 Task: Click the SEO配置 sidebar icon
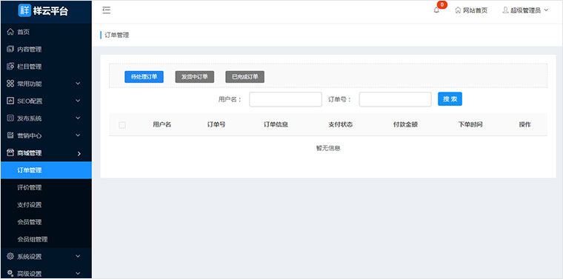click(10, 101)
